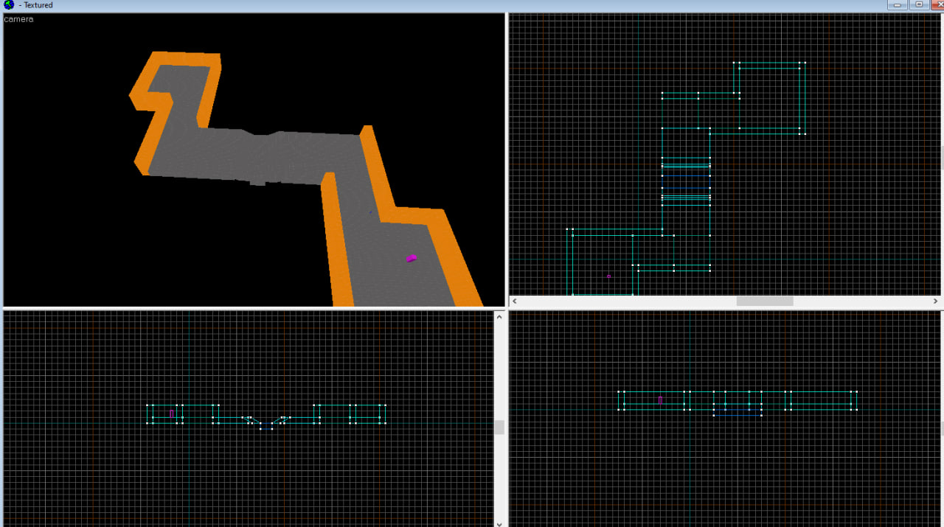The image size is (944, 527).
Task: Restore down the editor window
Action: [918, 4]
